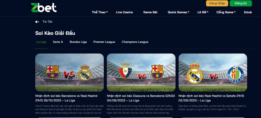Open the Lô Đề dropdown menu
The image size is (261, 118).
[x=203, y=12]
